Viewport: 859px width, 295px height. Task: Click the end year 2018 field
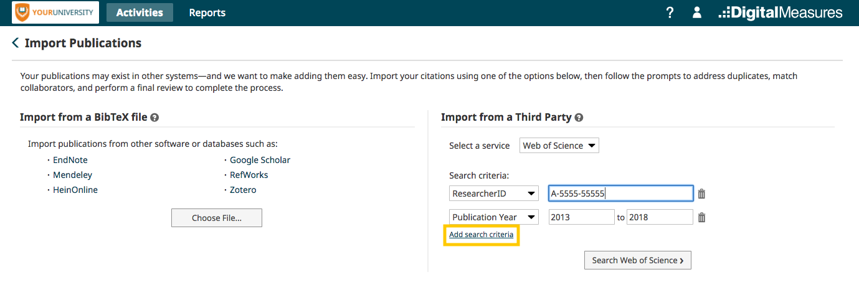(x=660, y=217)
